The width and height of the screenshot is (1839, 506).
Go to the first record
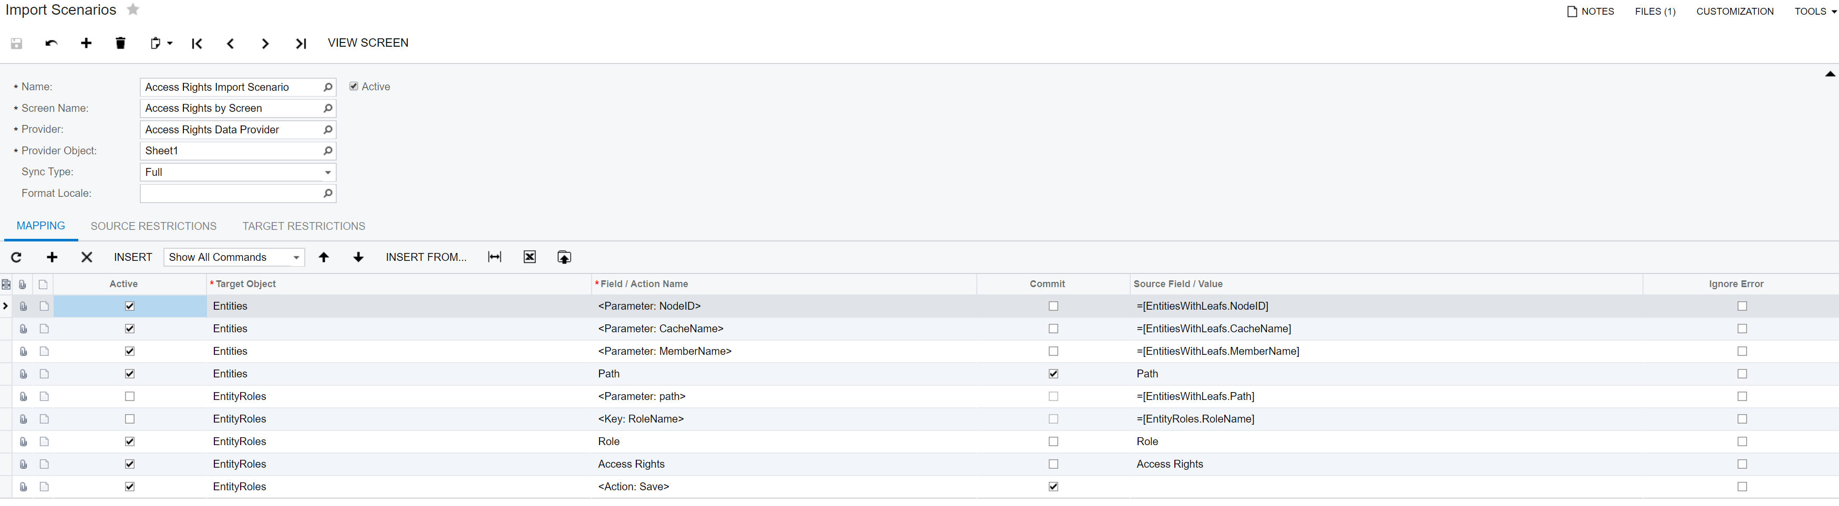[197, 44]
